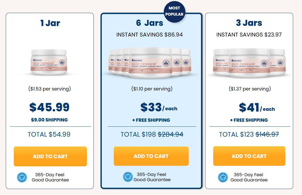The width and height of the screenshot is (302, 195).
Task: Click the six jars product image
Action: click(150, 63)
